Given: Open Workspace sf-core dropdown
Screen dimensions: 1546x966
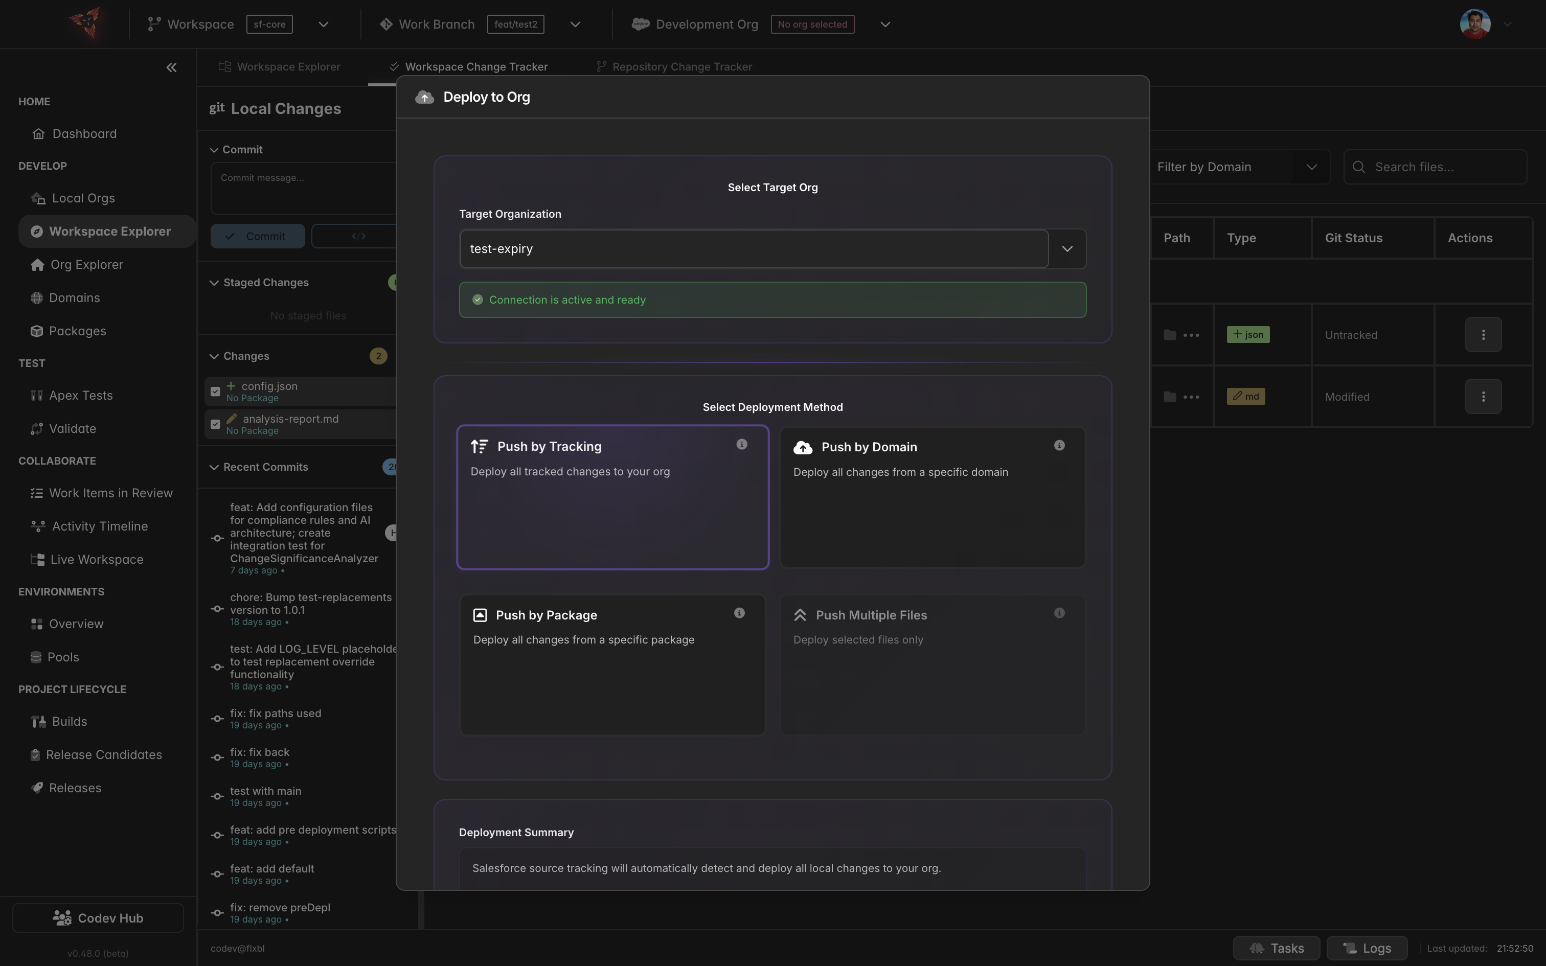Looking at the screenshot, I should pyautogui.click(x=323, y=25).
